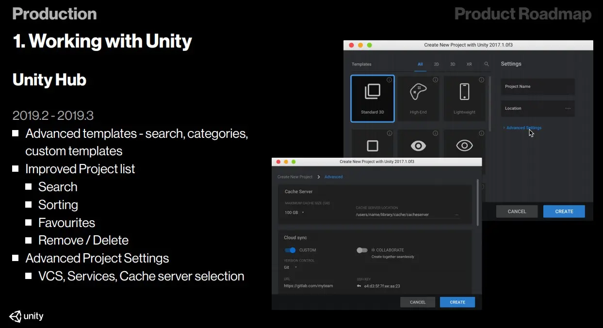Open info for the outlined eye template
This screenshot has height=328, width=603.
[481, 133]
